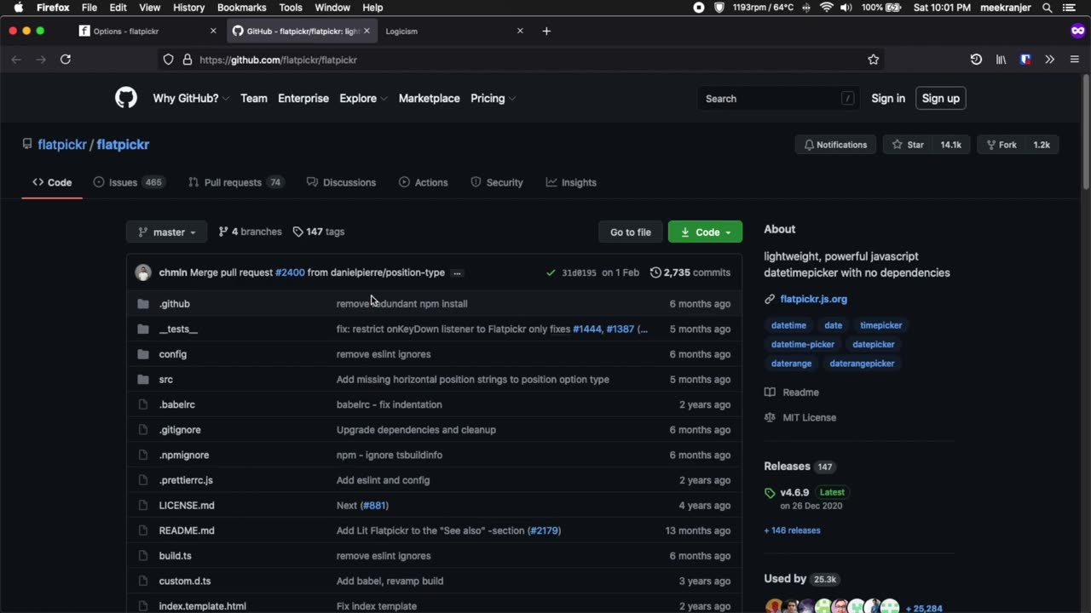This screenshot has height=613, width=1091.
Task: Switch to the Pull requests tab
Action: pyautogui.click(x=235, y=182)
